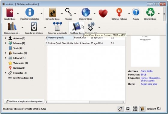This screenshot has width=168, height=114.
Task: Expand Editorial [1] tree node
Action: tap(6, 58)
